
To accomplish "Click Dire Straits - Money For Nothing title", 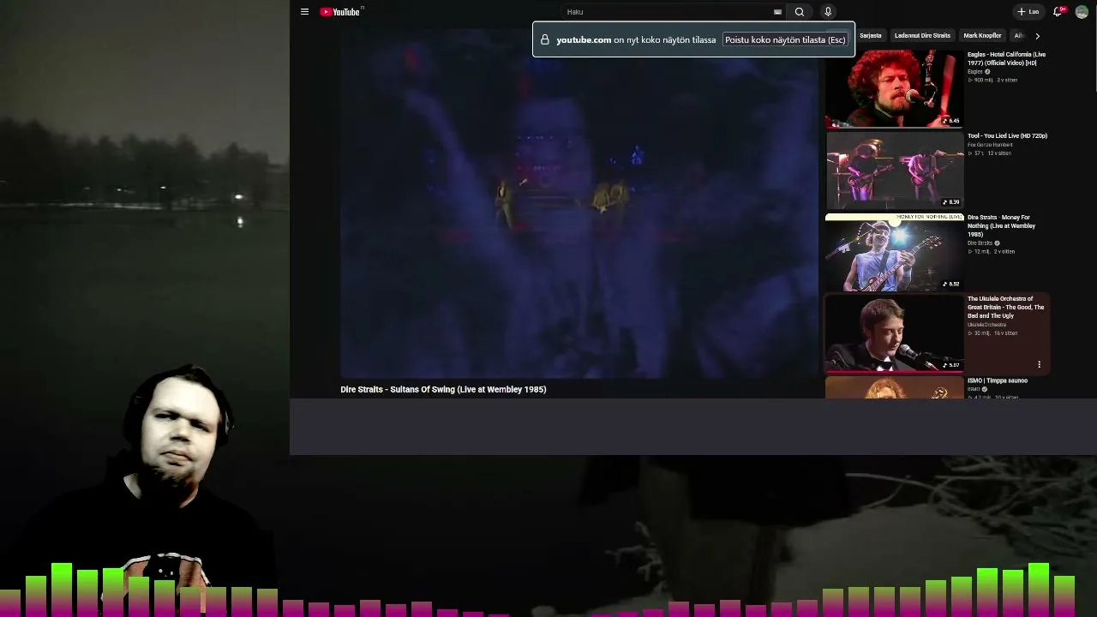I will tap(1002, 225).
